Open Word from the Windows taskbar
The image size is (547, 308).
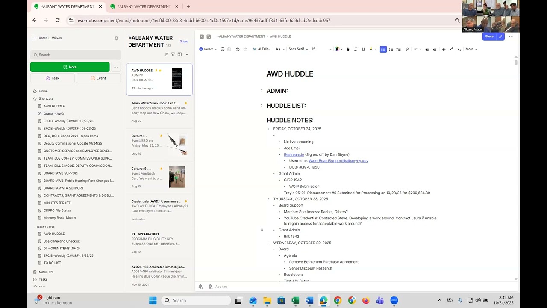pos(309,300)
